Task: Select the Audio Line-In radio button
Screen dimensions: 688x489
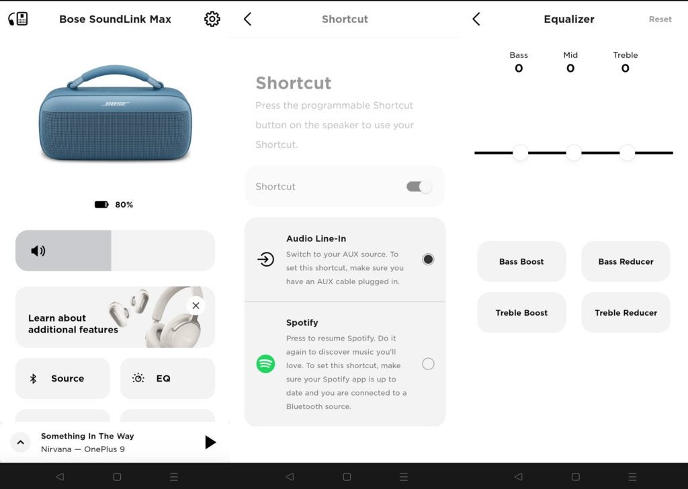Action: 428,259
